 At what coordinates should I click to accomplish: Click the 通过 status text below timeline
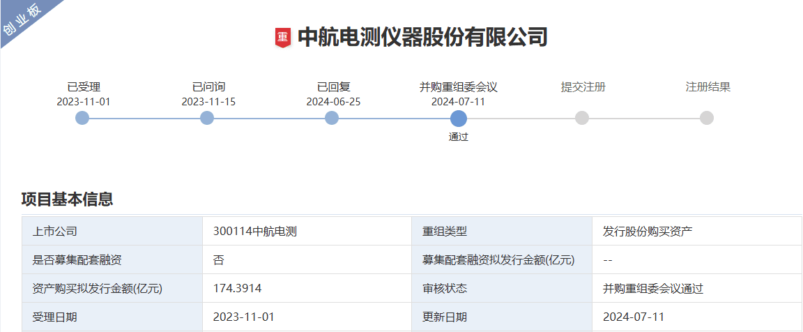459,137
